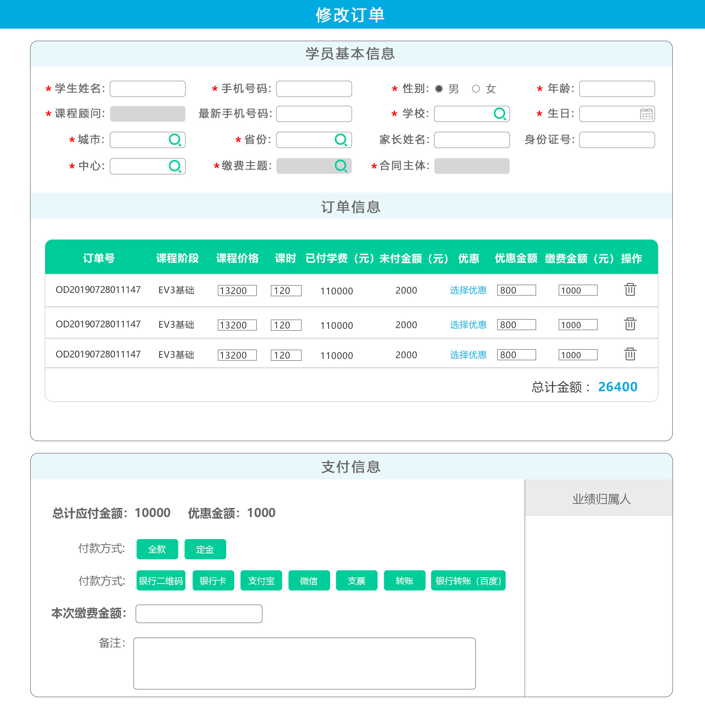Image resolution: width=705 pixels, height=716 pixels.
Task: Edit 课时 120 in third order row
Action: tap(286, 355)
